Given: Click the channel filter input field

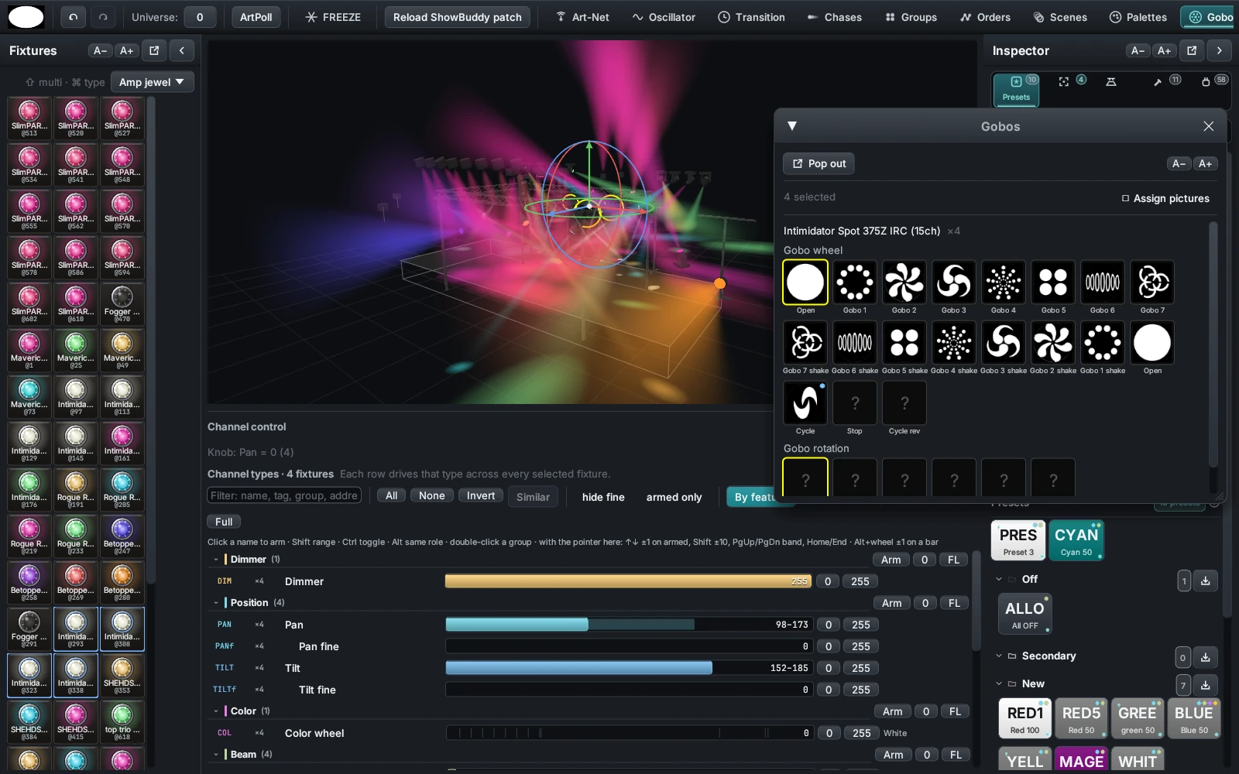Looking at the screenshot, I should pyautogui.click(x=285, y=495).
